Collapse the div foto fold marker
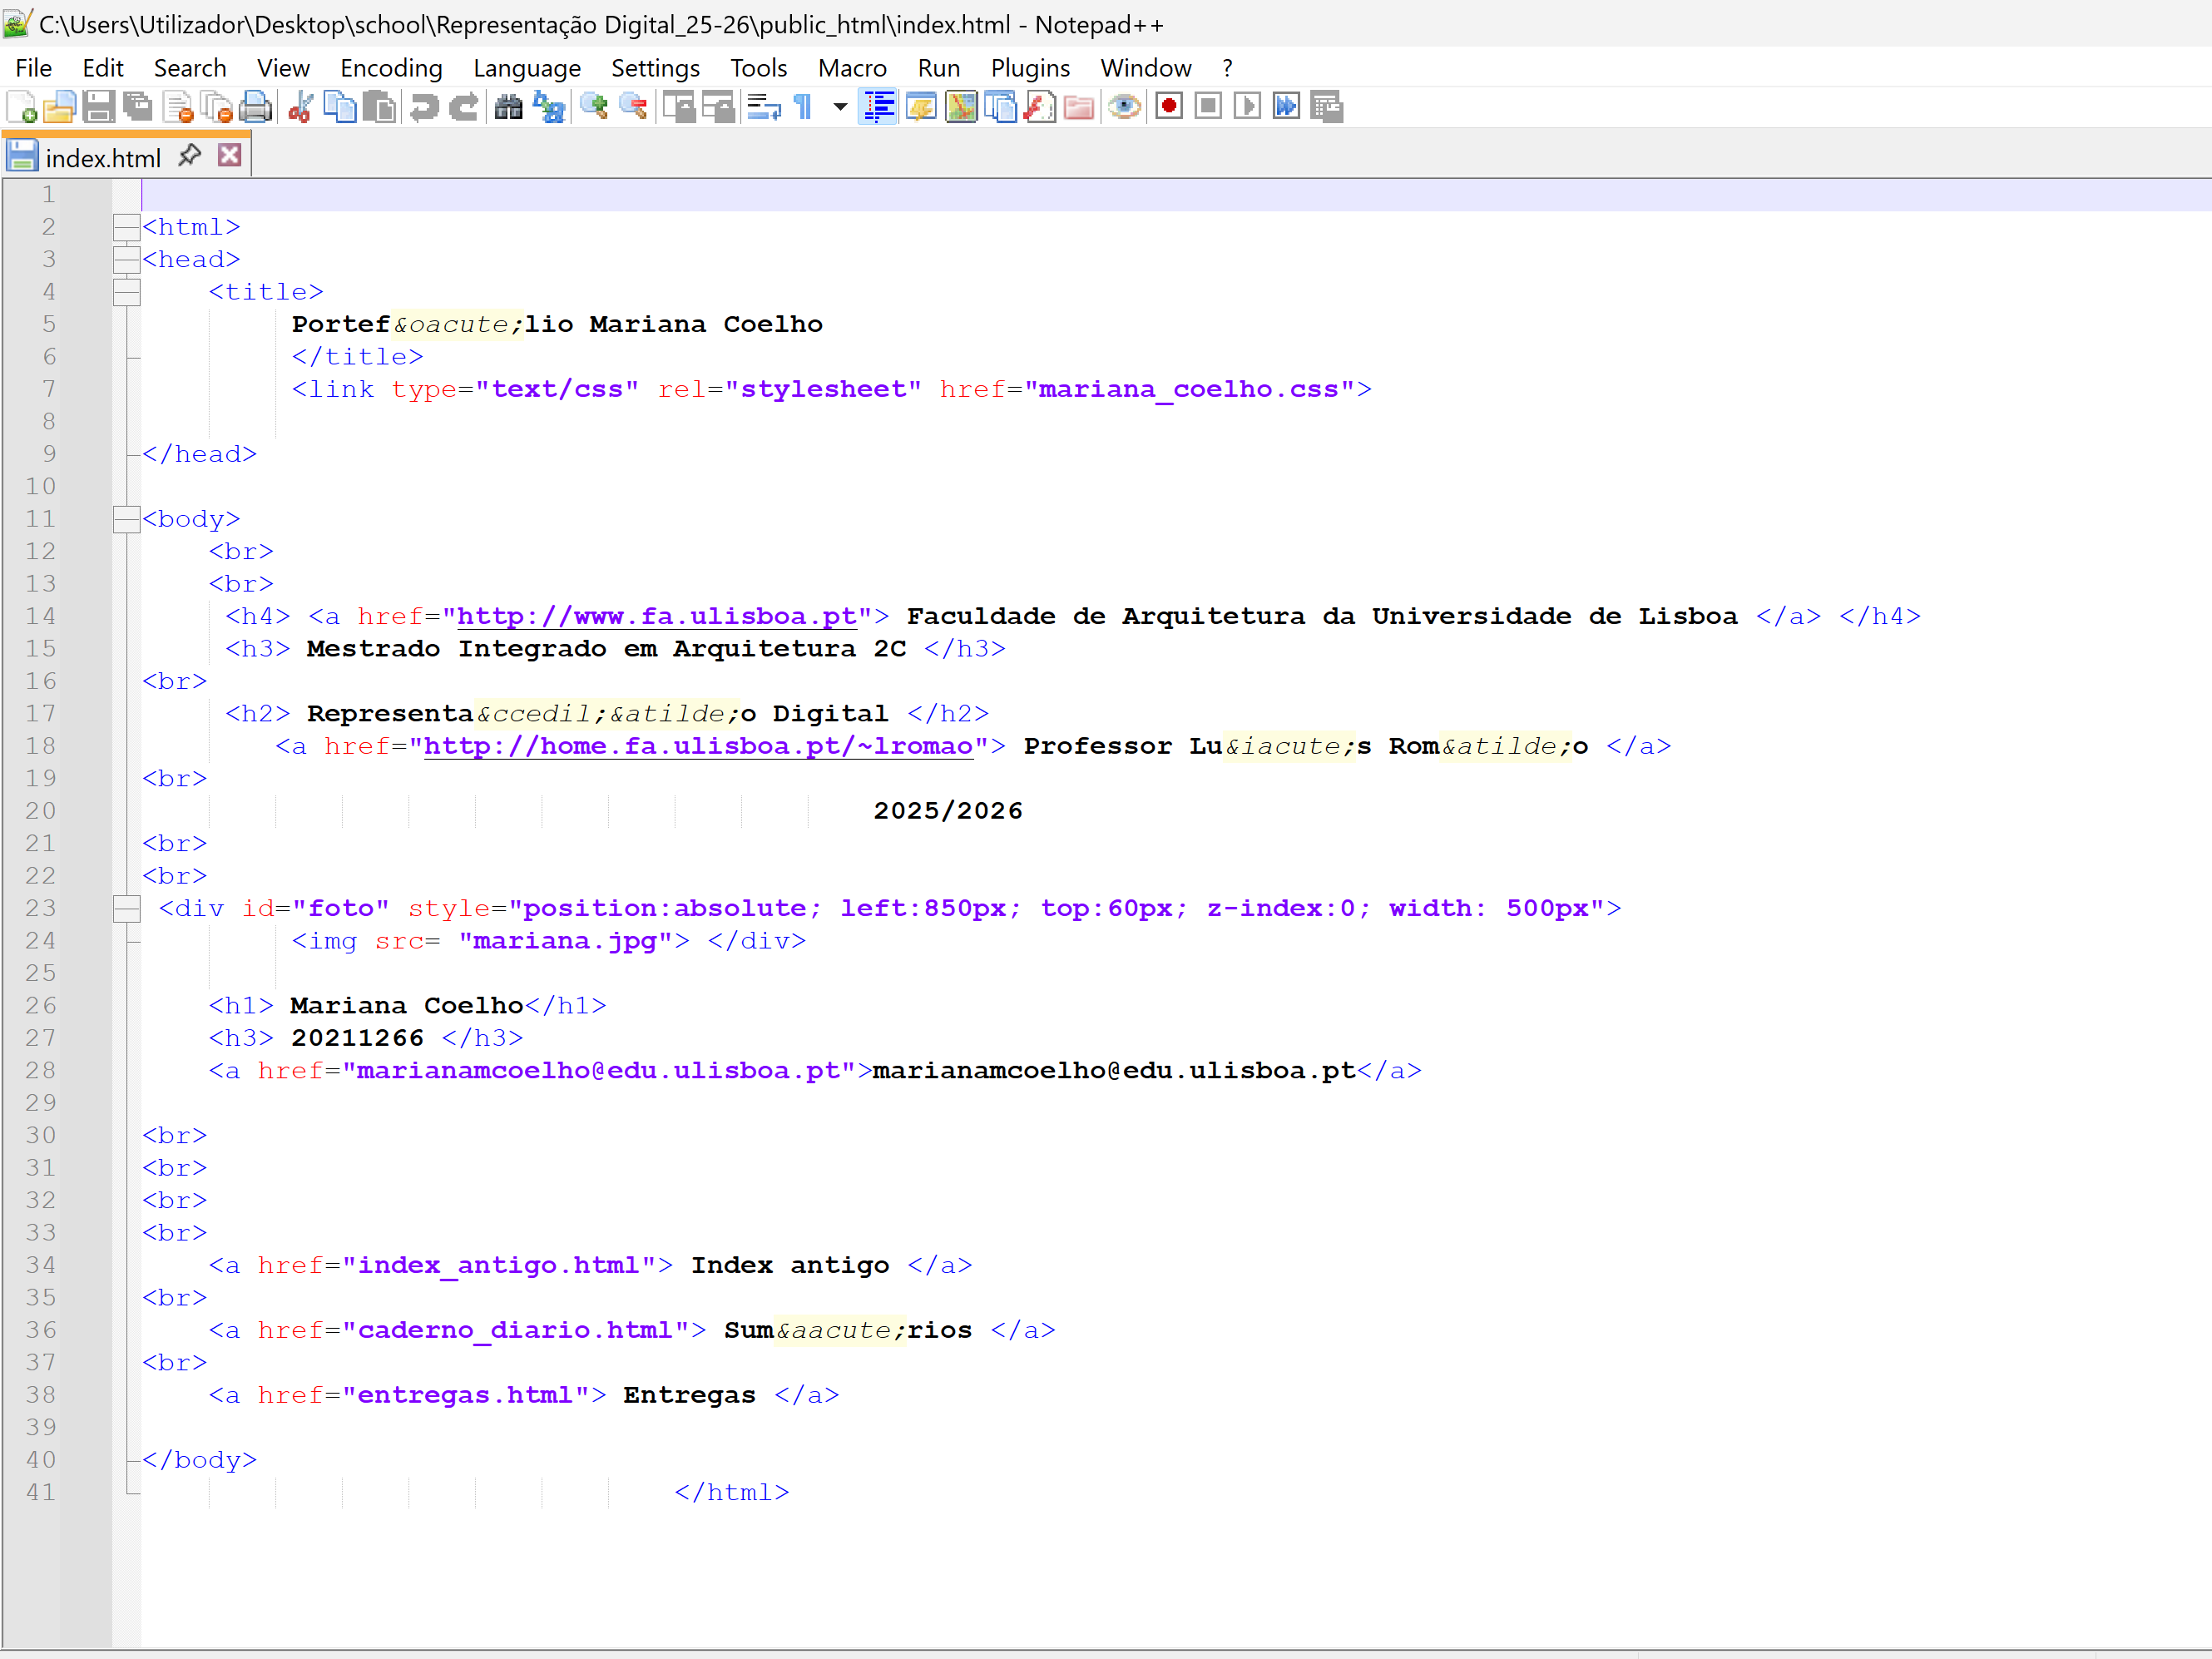The width and height of the screenshot is (2212, 1659). [126, 908]
